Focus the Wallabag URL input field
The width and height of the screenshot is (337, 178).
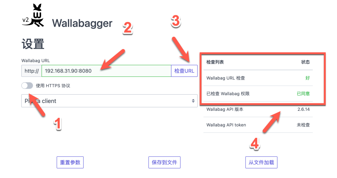click(106, 71)
